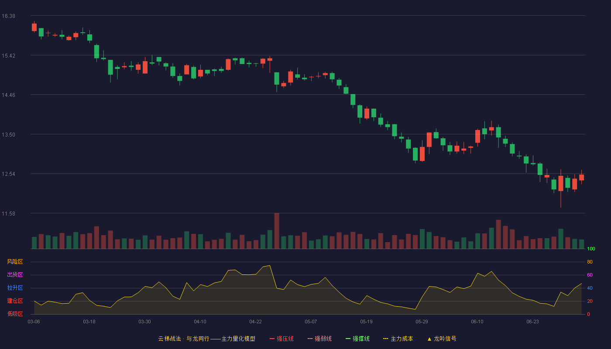
Task: Select the 出货区 zone label
Action: tap(15, 275)
